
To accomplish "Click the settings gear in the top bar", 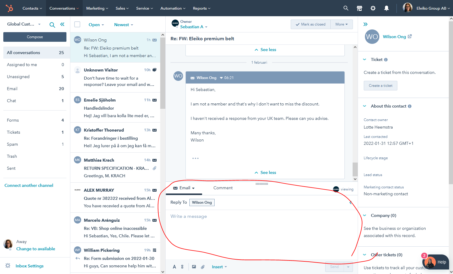I will tap(373, 8).
